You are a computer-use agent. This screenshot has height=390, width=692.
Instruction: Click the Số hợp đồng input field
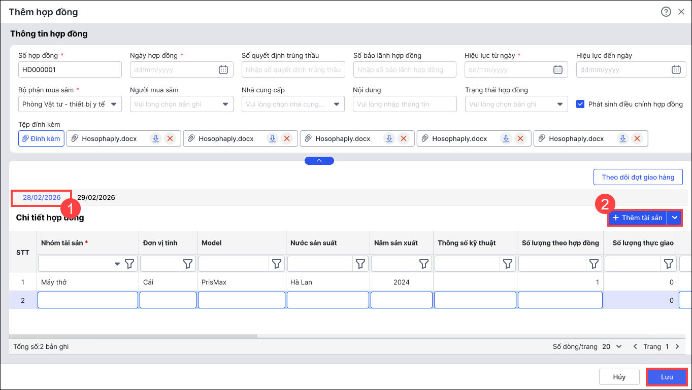(x=70, y=70)
